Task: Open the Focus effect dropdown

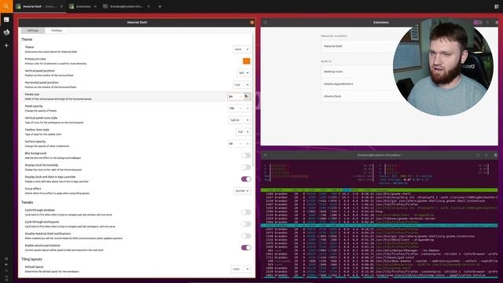Action: [x=242, y=191]
